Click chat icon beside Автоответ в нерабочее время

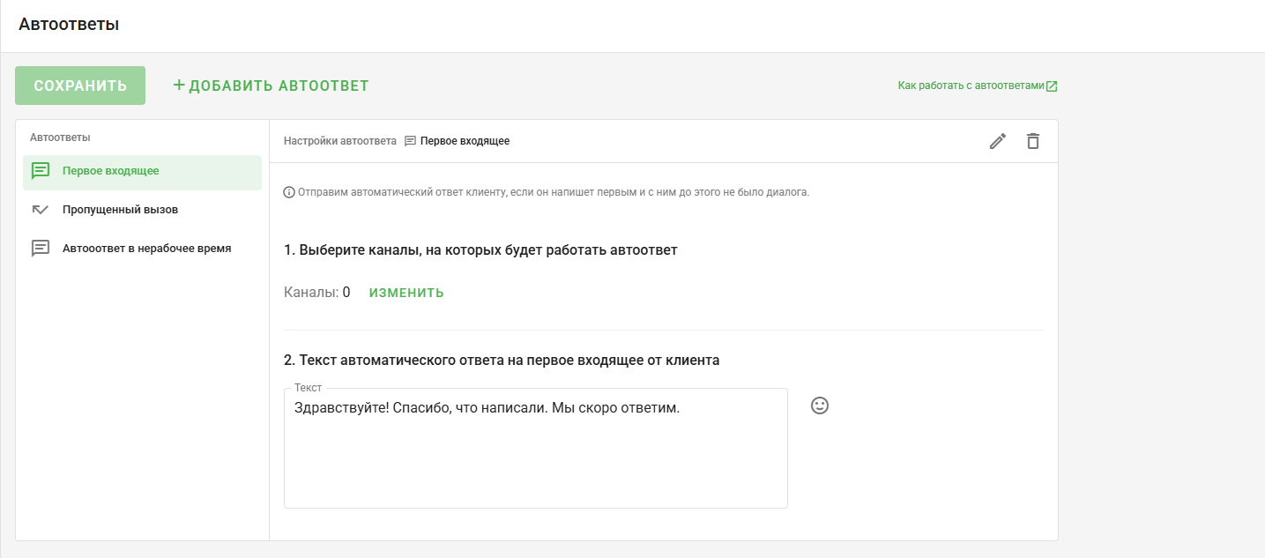tap(41, 249)
